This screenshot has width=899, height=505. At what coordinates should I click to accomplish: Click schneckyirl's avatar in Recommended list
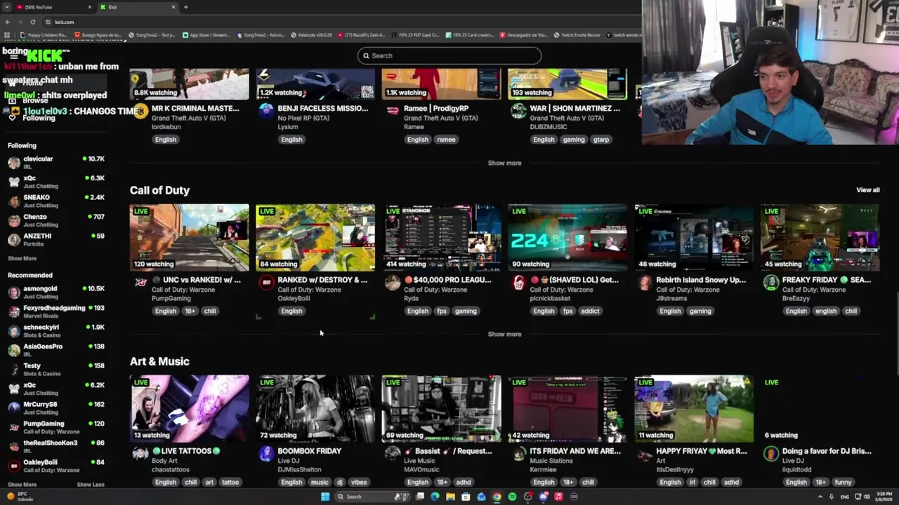14,331
